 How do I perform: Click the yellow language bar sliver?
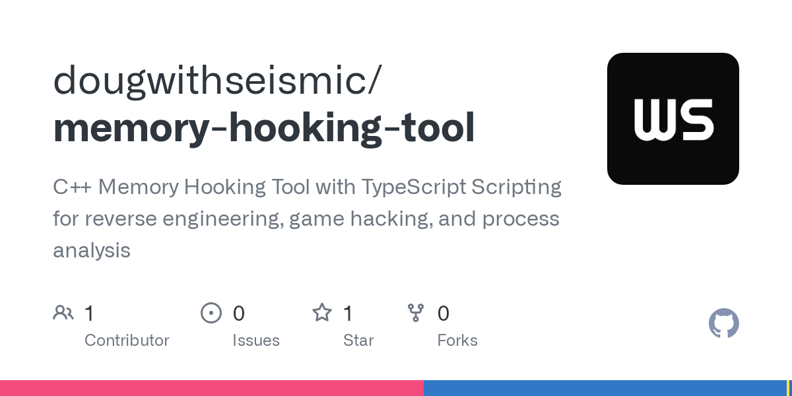pyautogui.click(x=789, y=388)
